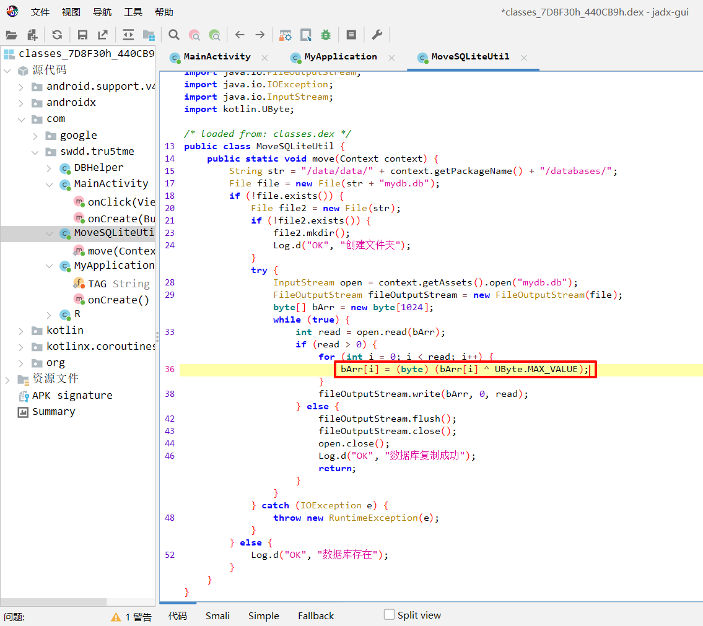Close the MainActivity tab
703x626 pixels.
264,58
